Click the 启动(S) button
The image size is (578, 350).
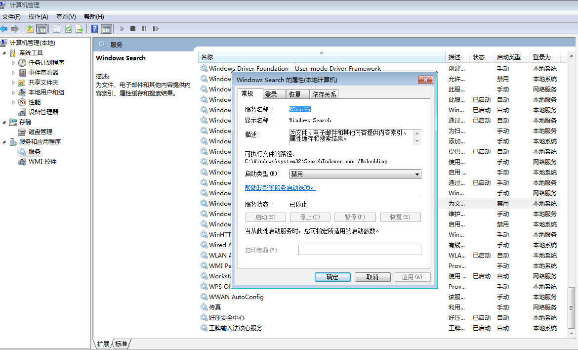265,217
